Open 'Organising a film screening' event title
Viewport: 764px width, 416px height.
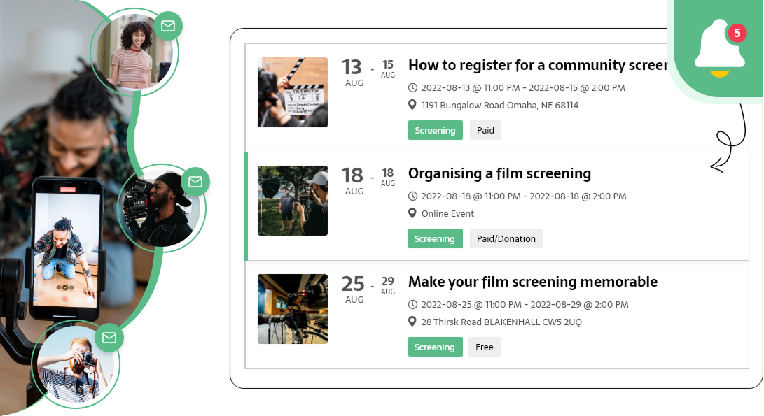point(499,173)
